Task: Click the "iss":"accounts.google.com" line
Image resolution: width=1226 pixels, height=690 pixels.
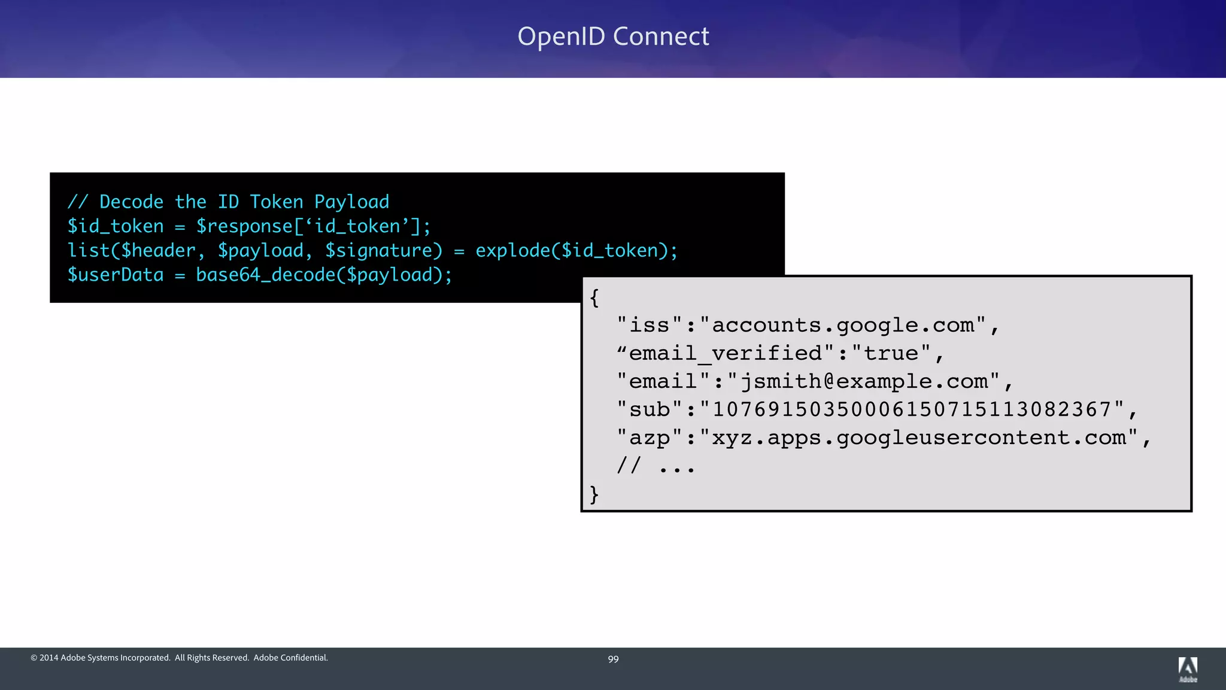Action: [x=808, y=326]
